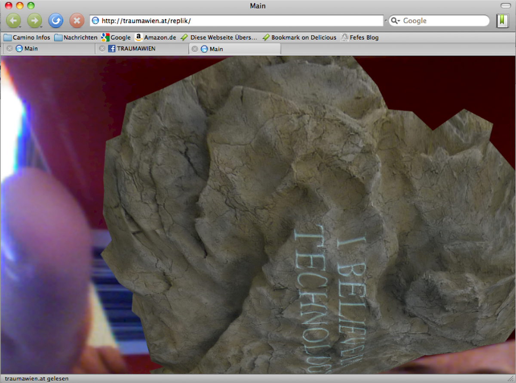The height and width of the screenshot is (383, 516).
Task: Click the Bookmark on Delicious bookmarklet
Action: pyautogui.click(x=299, y=37)
